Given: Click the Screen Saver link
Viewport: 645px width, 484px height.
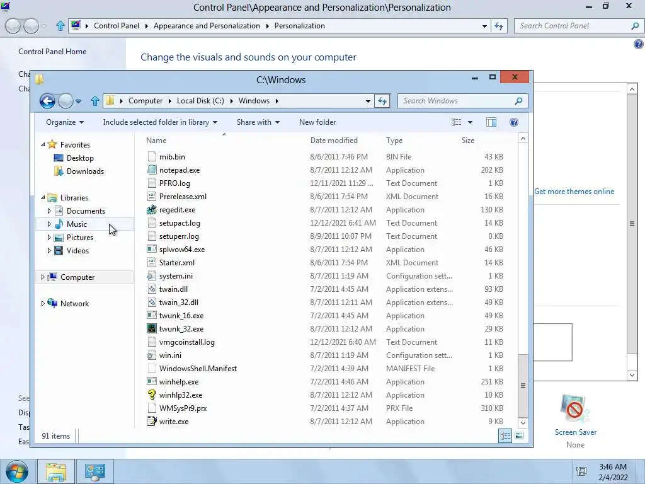Looking at the screenshot, I should pyautogui.click(x=576, y=432).
